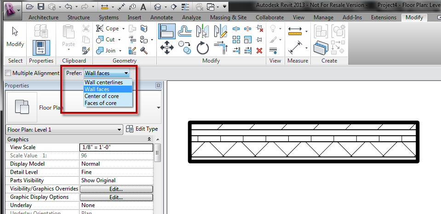Select Trim/Extend Single Element tool
Screen dimensions: 441x214
point(236,51)
